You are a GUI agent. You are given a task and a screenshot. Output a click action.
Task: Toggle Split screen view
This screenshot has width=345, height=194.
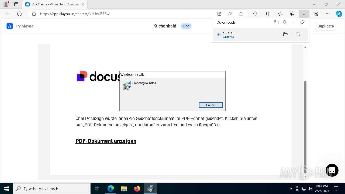click(268, 14)
